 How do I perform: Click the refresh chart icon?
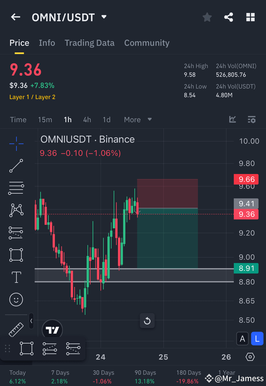tap(147, 321)
